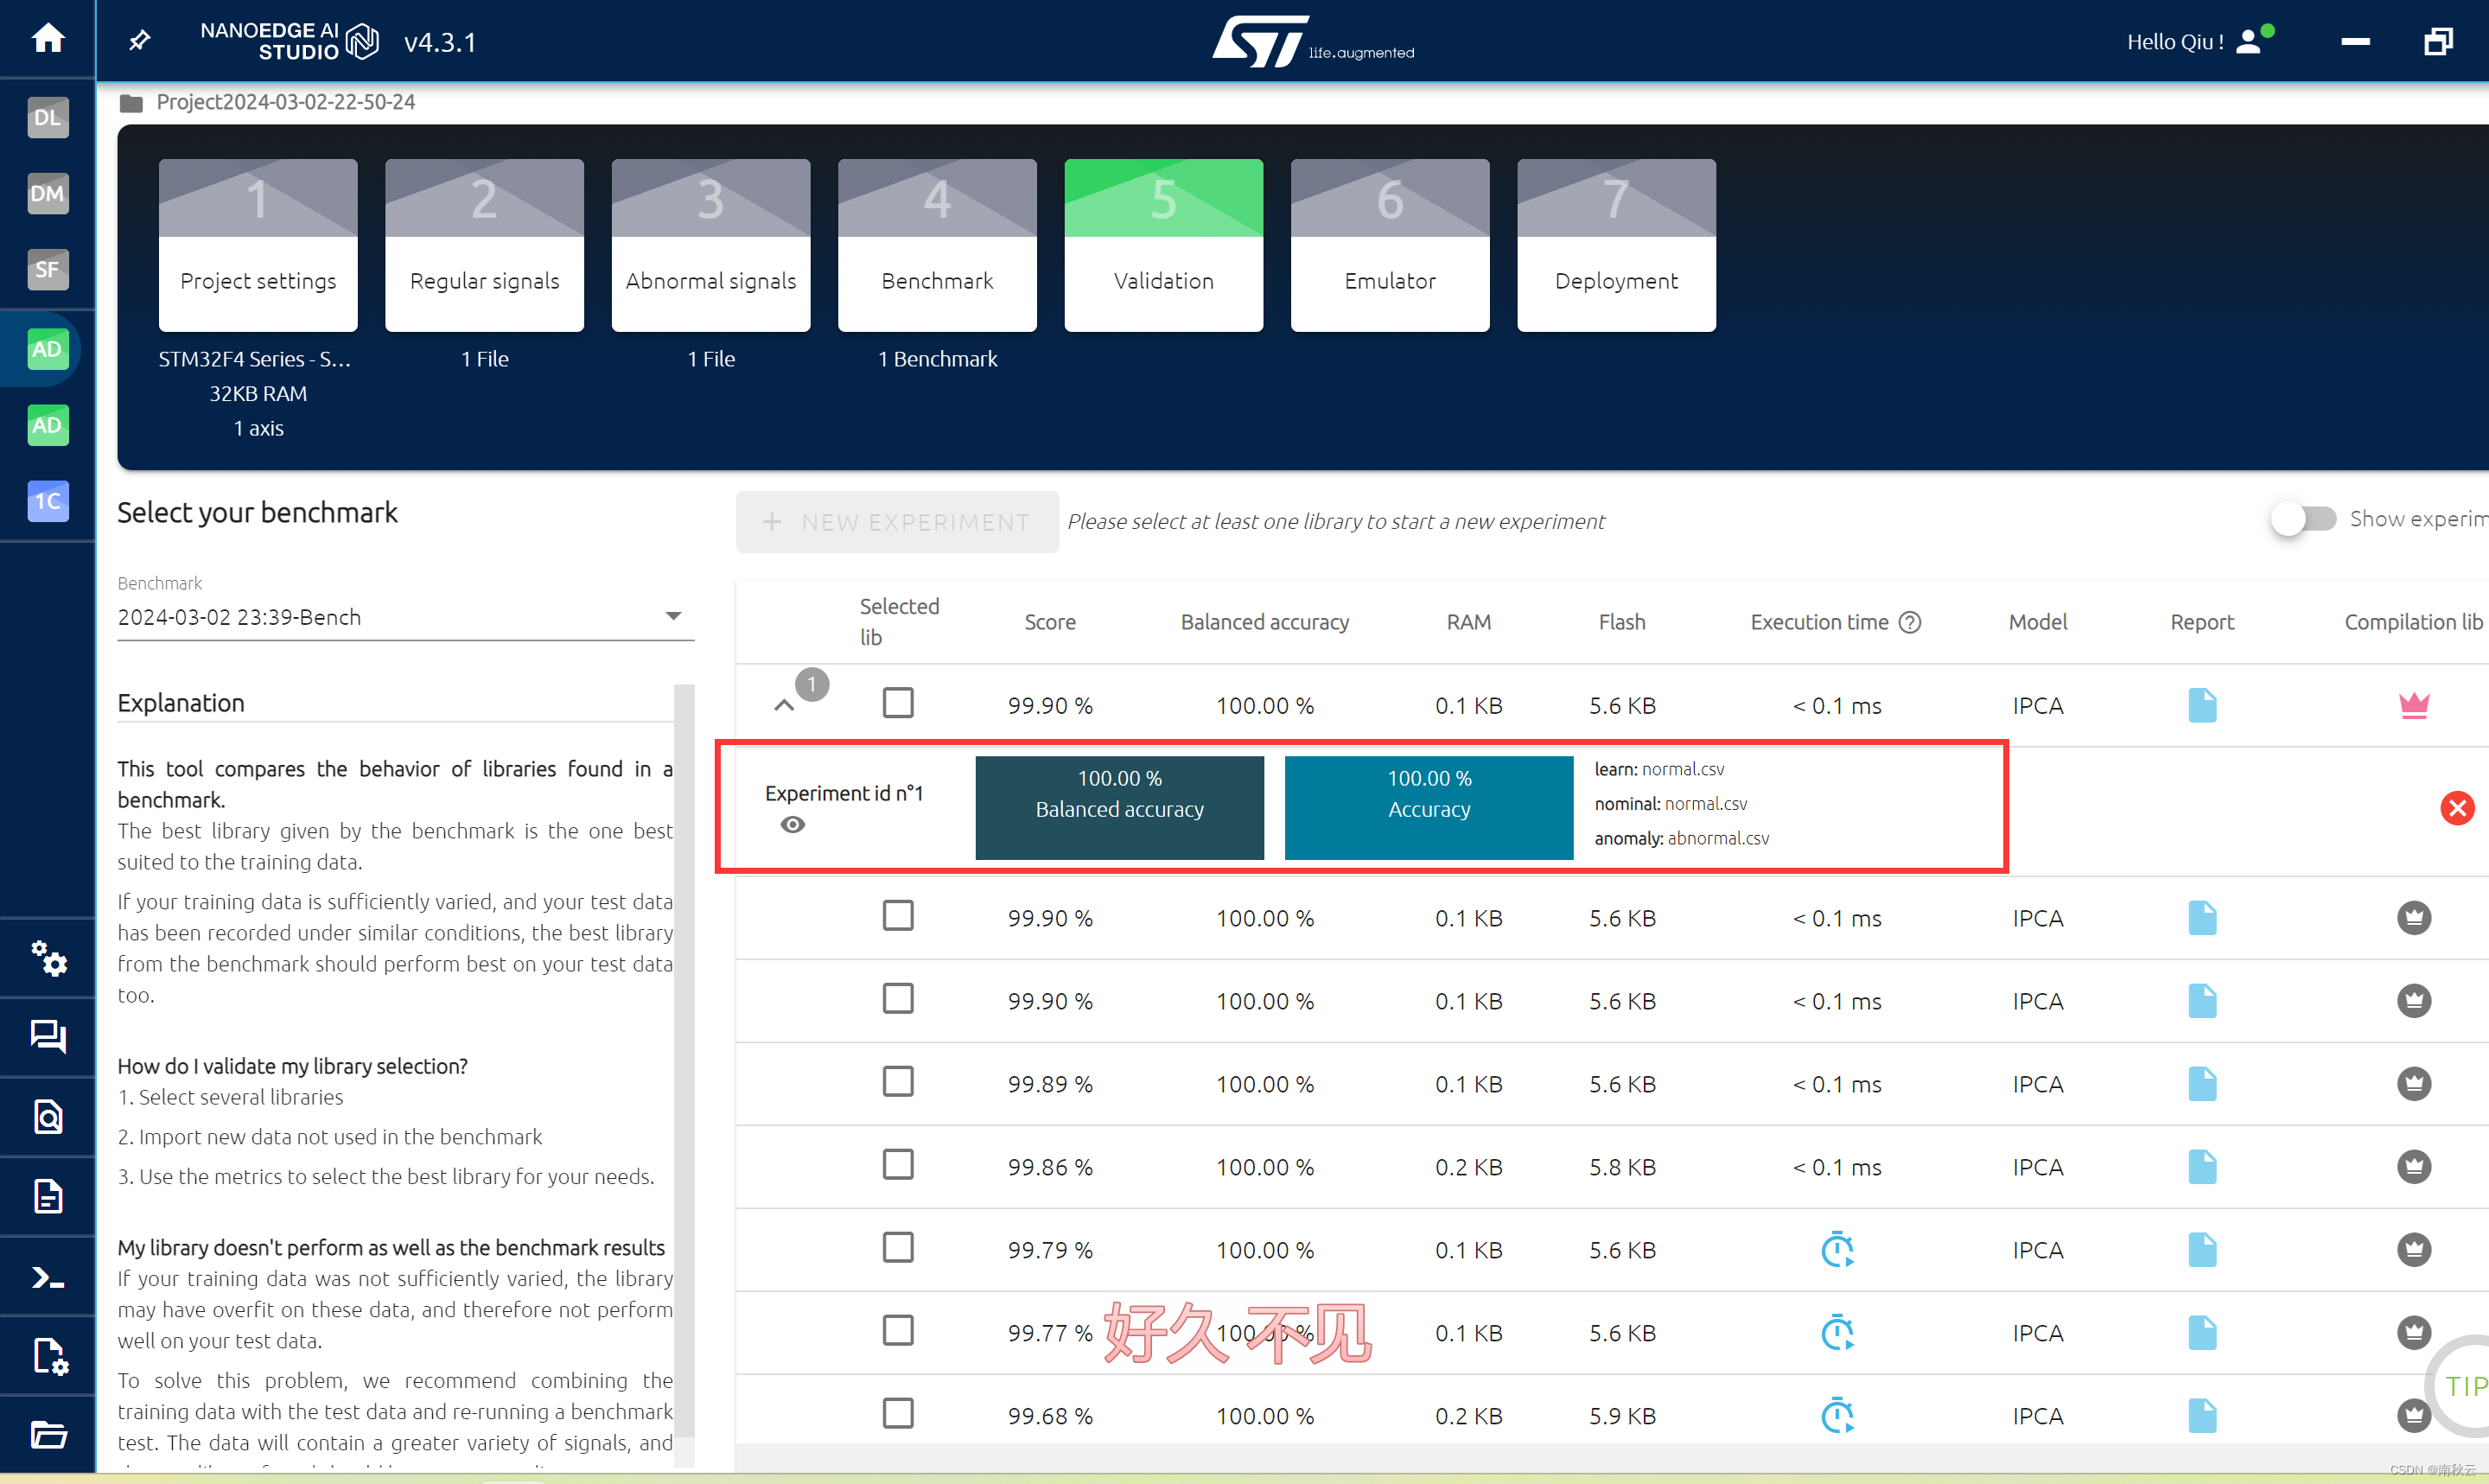Image resolution: width=2489 pixels, height=1484 pixels.
Task: Collapse the first library's experiment row
Action: pyautogui.click(x=785, y=706)
